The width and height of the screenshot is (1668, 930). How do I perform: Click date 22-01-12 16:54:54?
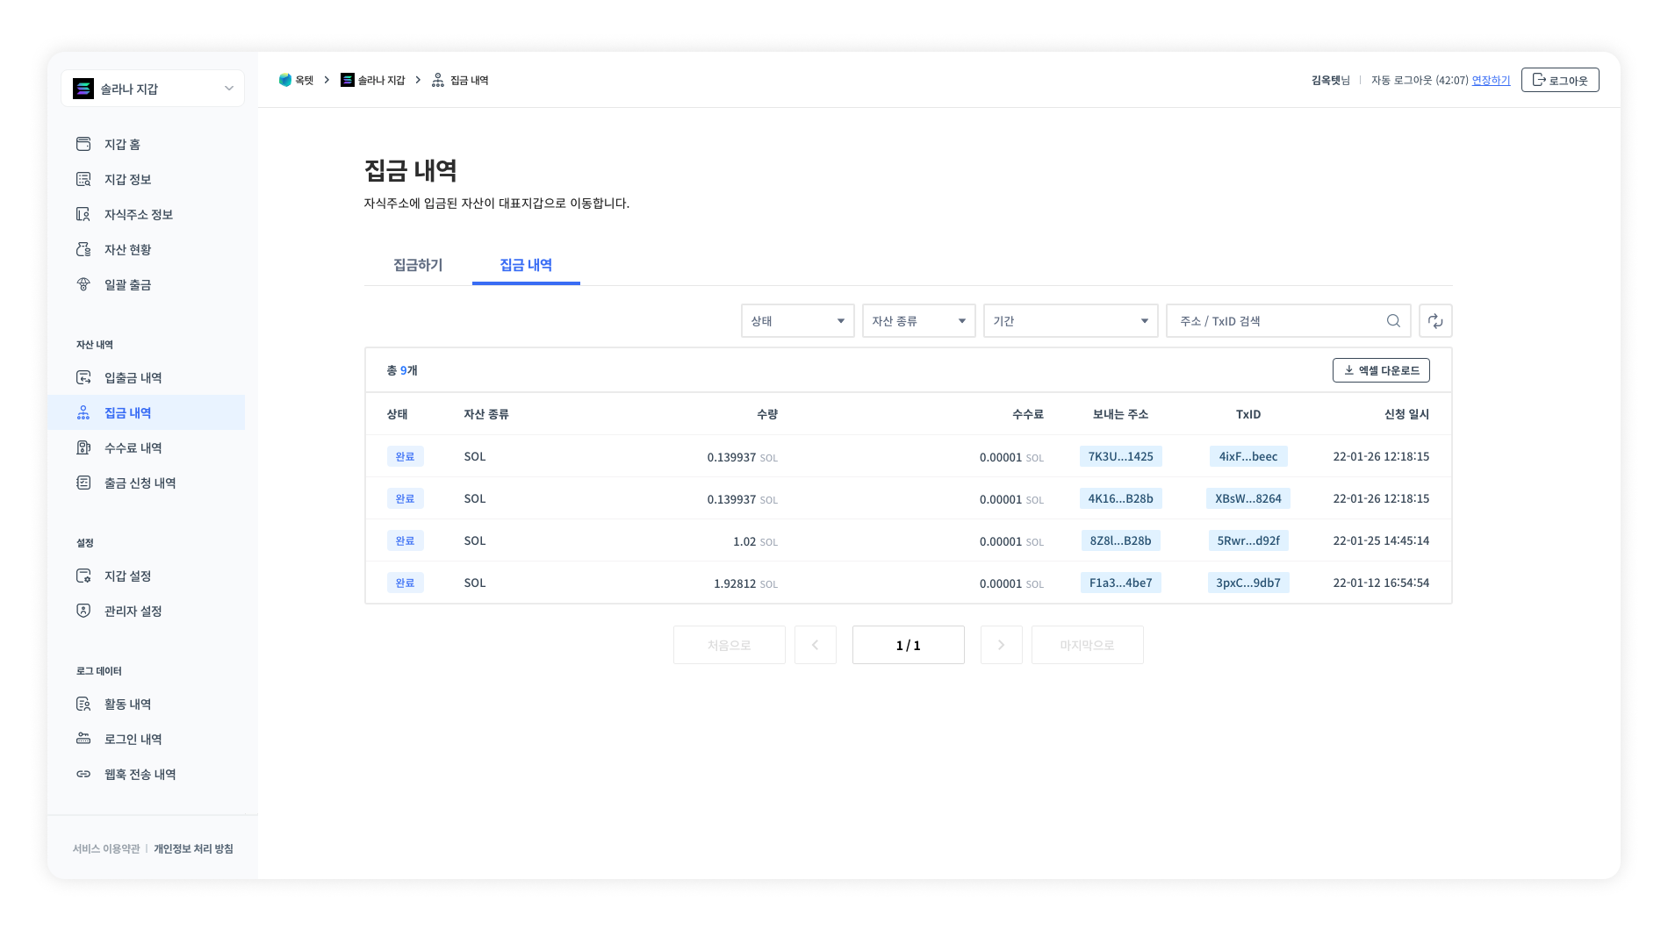click(x=1381, y=583)
